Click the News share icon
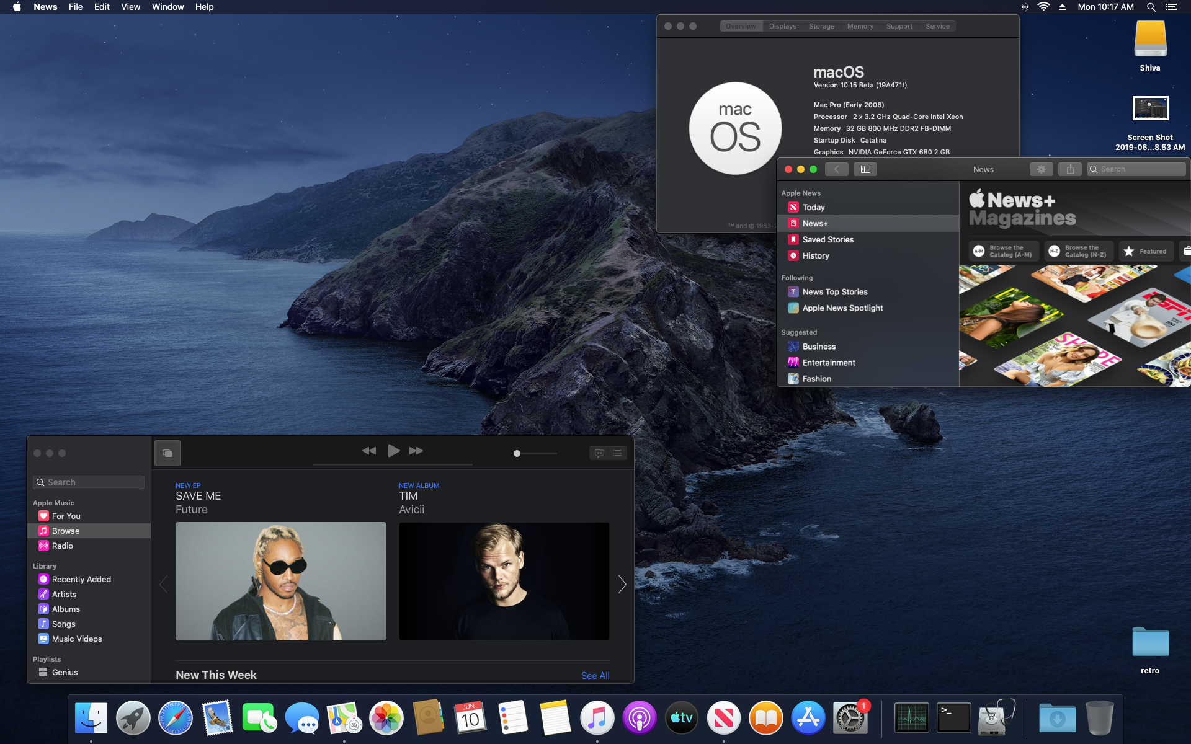Screen dimensions: 1191x744 (x=1070, y=169)
